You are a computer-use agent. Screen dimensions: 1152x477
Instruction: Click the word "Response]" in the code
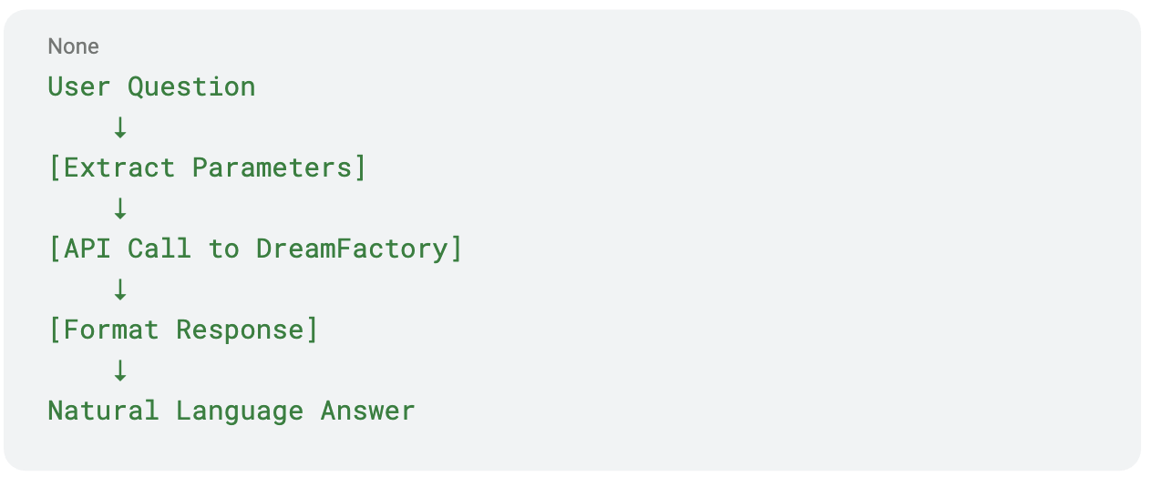click(x=247, y=330)
